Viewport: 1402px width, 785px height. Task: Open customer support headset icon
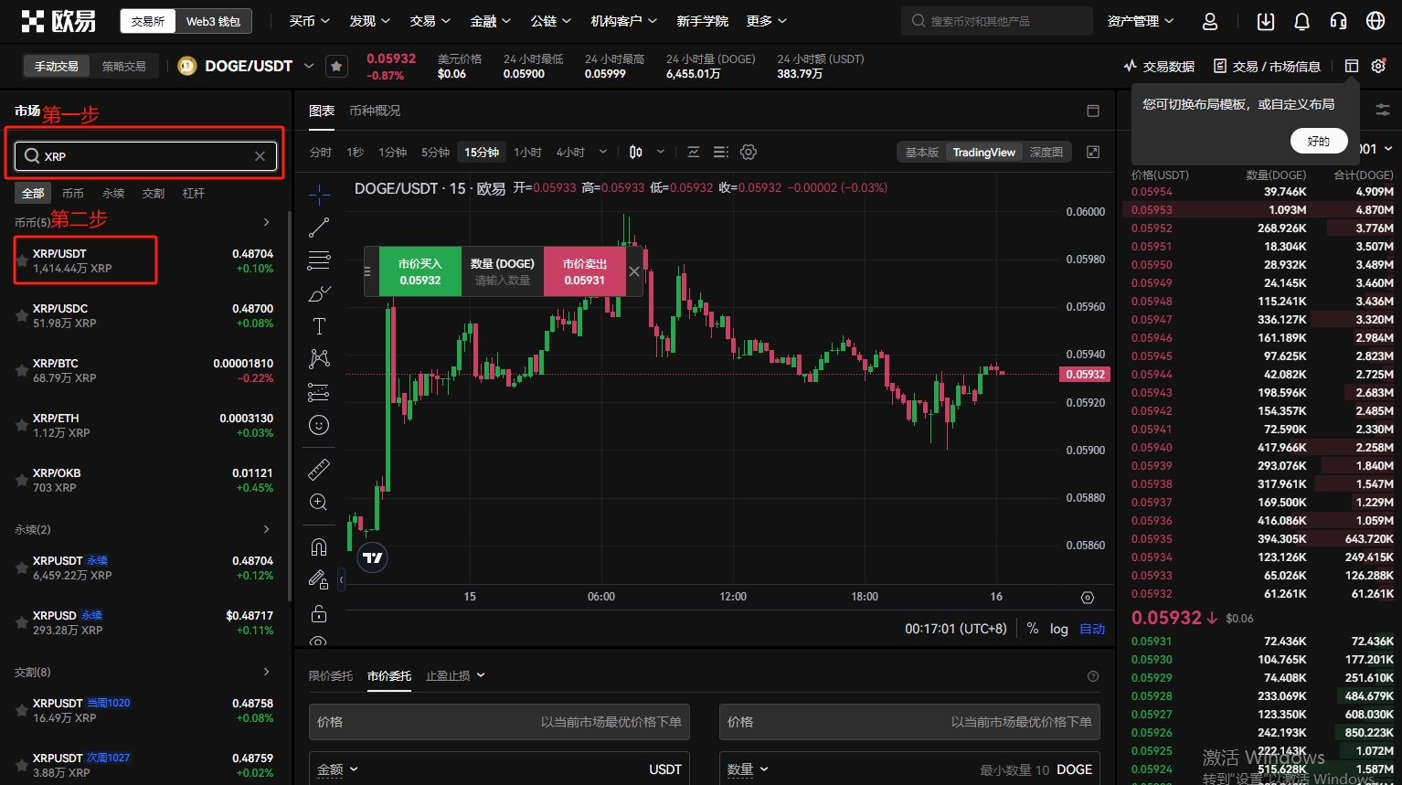[1339, 21]
